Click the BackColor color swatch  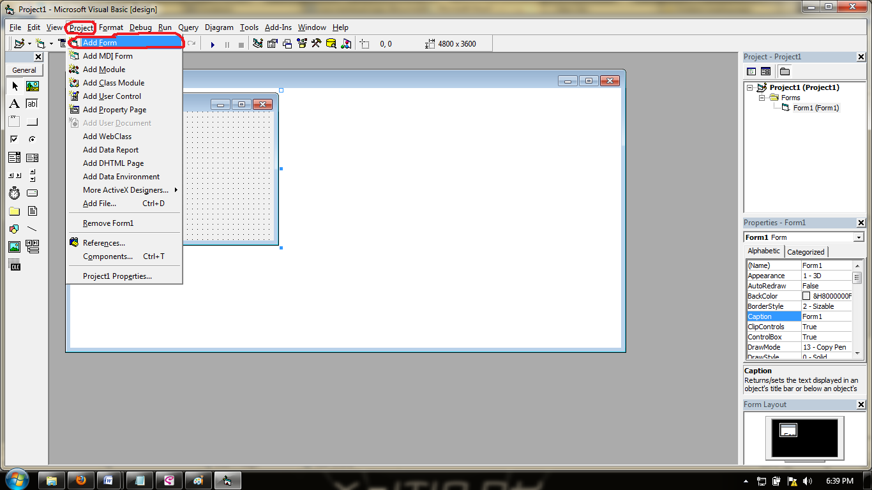tap(807, 296)
